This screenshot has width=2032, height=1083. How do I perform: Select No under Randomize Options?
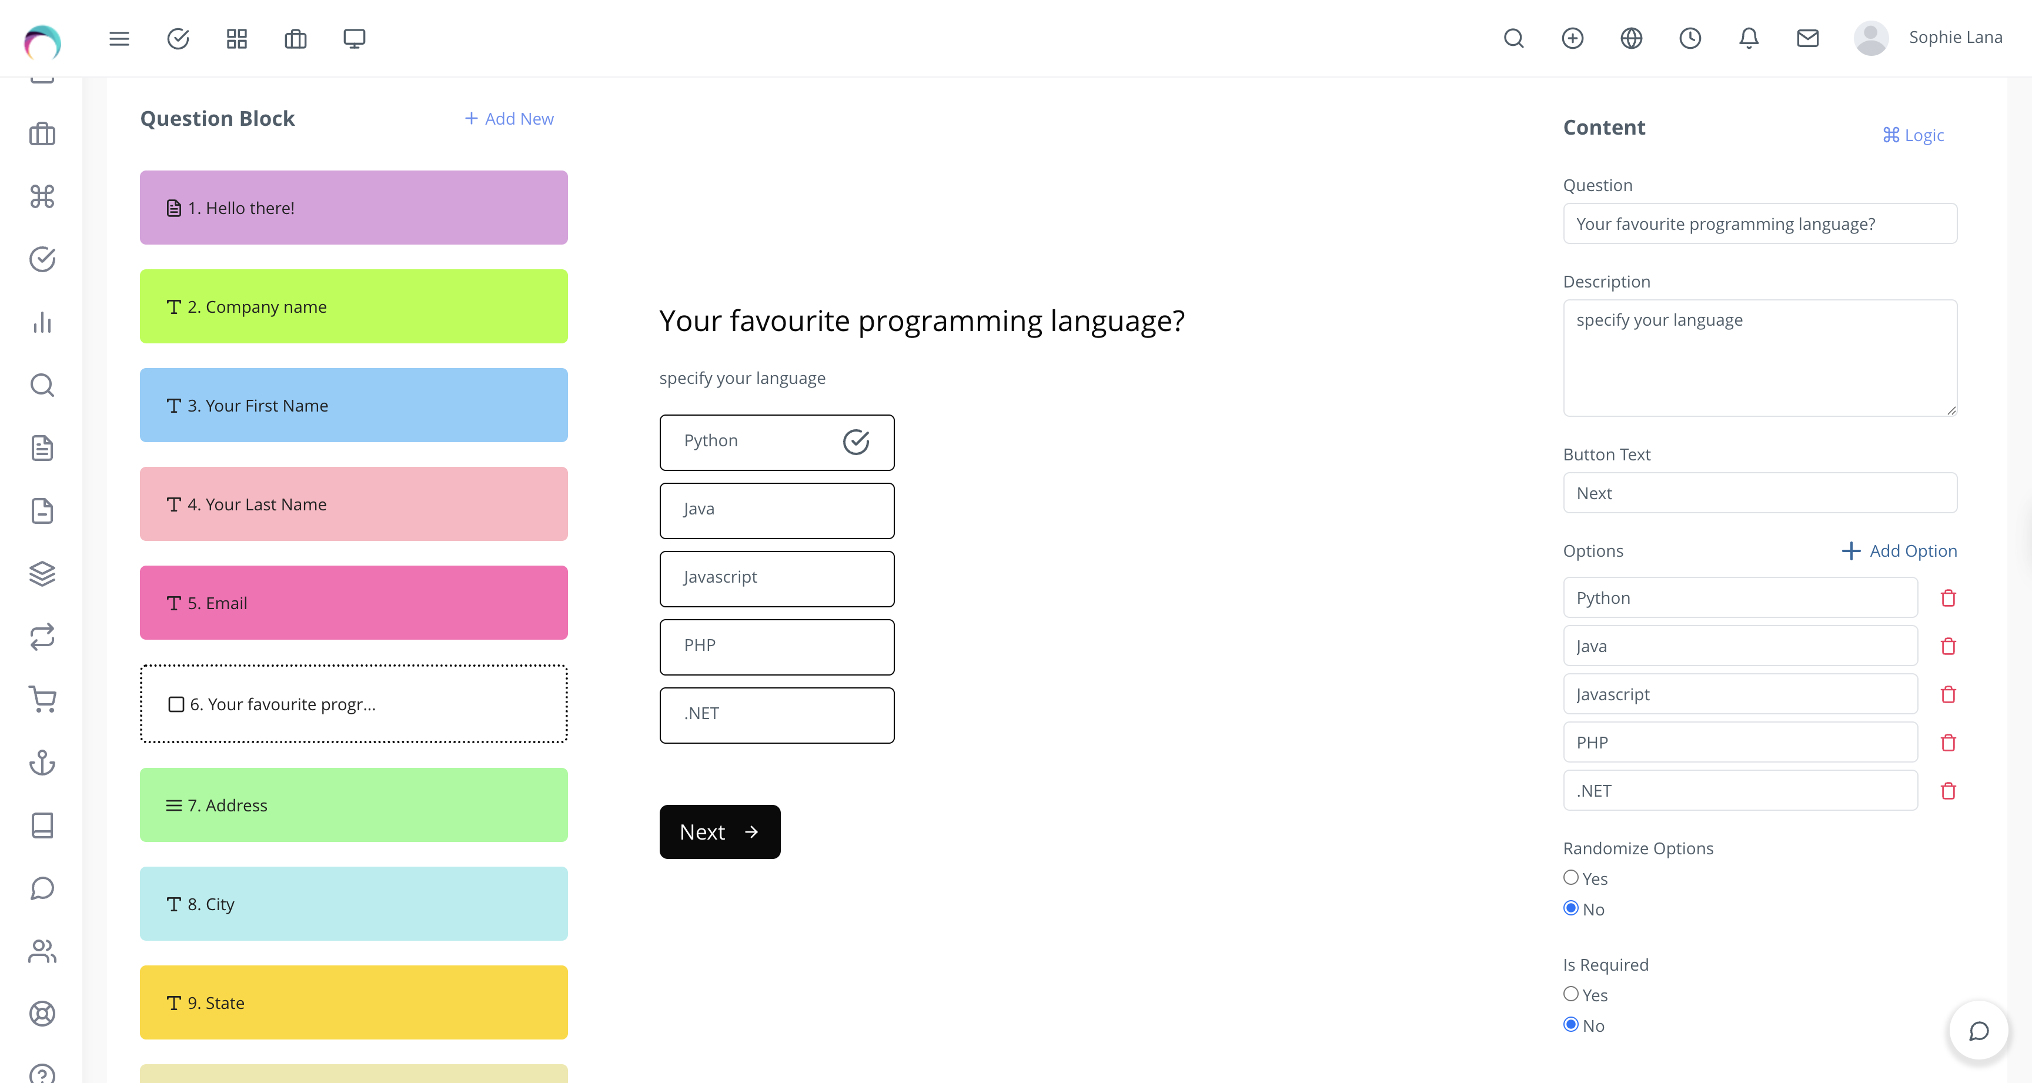[x=1570, y=908]
